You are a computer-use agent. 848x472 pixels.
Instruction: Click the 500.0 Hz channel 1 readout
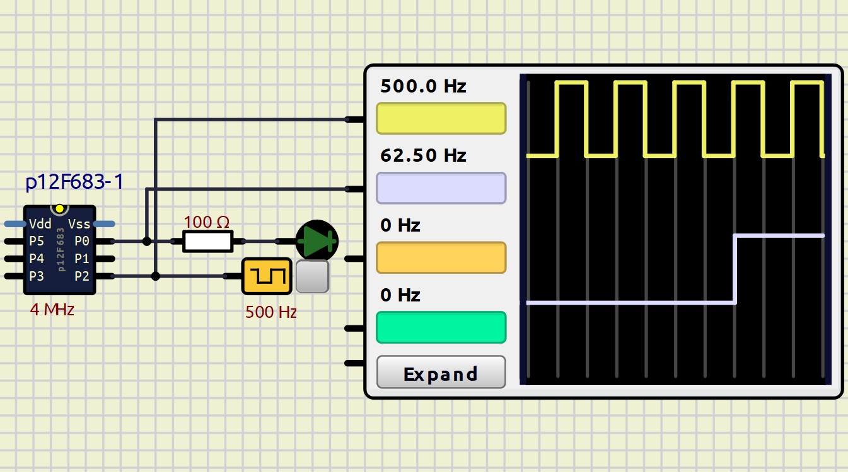pos(423,86)
